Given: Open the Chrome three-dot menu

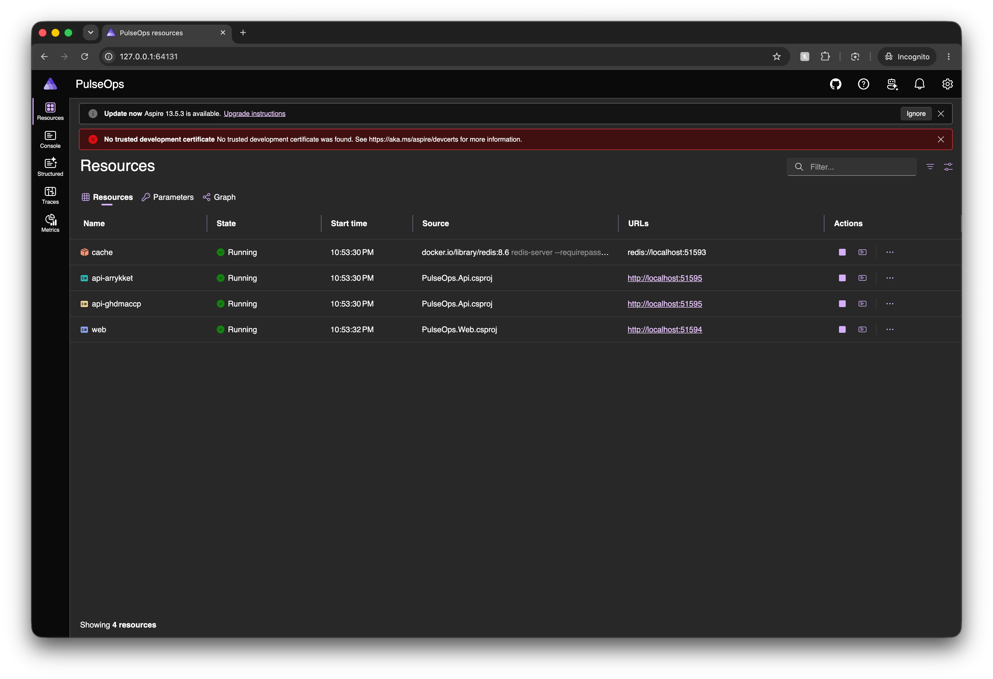Looking at the screenshot, I should 948,56.
